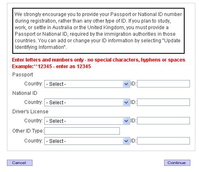Click the Driver's License section heading
199x172 pixels.
(30, 112)
